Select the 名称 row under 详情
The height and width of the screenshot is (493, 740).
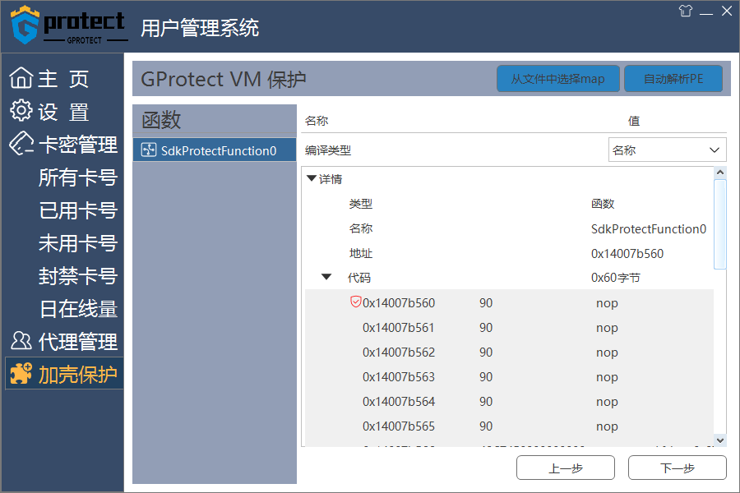[x=509, y=228]
